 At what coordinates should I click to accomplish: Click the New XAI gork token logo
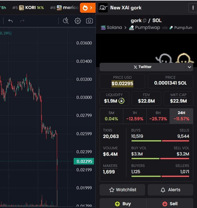103,8
